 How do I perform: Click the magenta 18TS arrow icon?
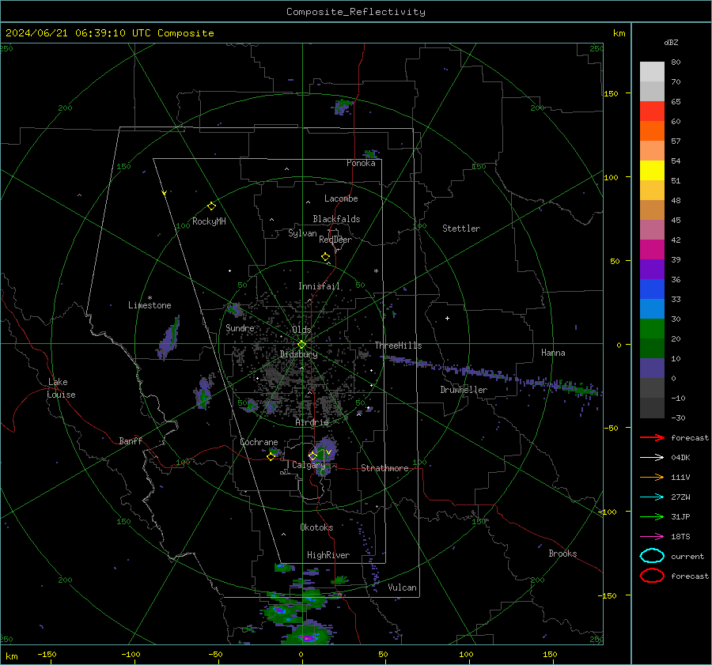pyautogui.click(x=652, y=537)
